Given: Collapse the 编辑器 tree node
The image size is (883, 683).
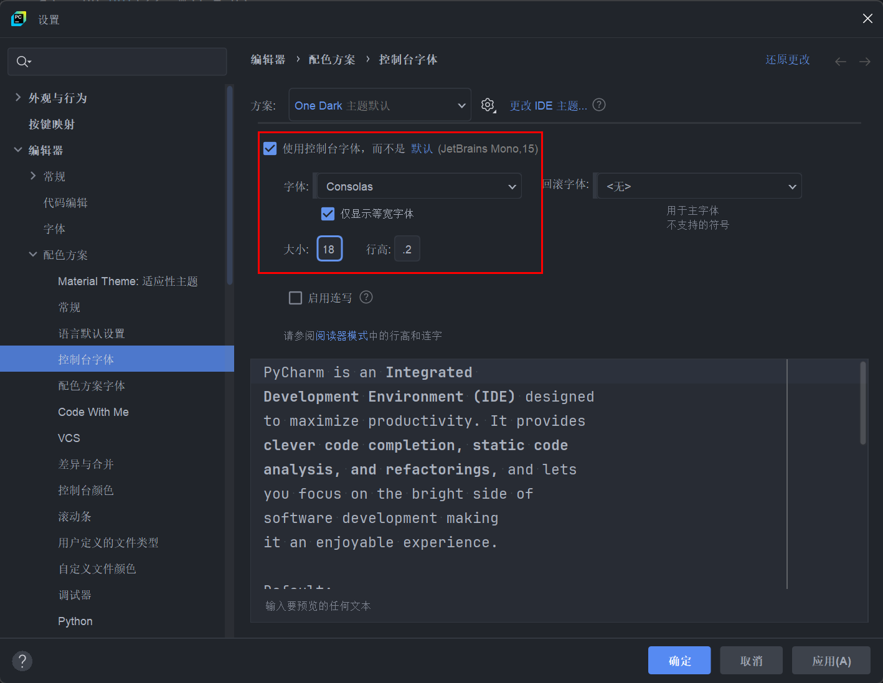Looking at the screenshot, I should pyautogui.click(x=18, y=149).
